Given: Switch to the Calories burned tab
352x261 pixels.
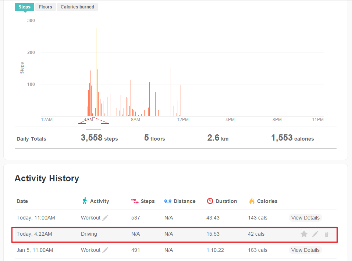Looking at the screenshot, I should (77, 7).
